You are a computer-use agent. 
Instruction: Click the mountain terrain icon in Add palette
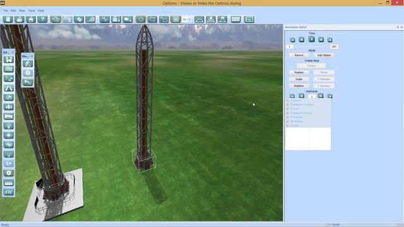click(x=8, y=97)
